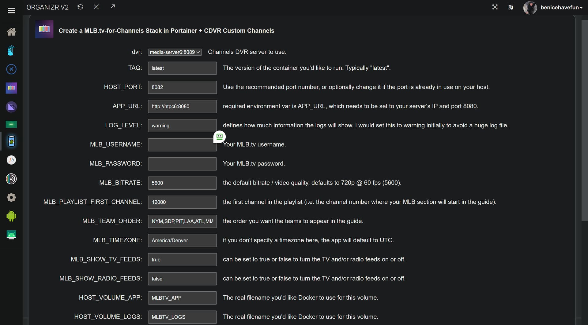Open the File Browser 'fb' sidebar icon
Screen dimensions: 588x325
[x=11, y=160]
